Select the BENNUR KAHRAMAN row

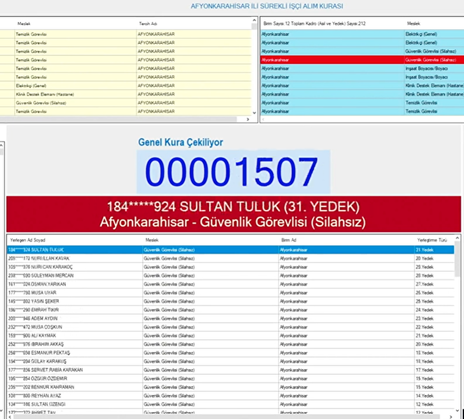click(x=231, y=387)
